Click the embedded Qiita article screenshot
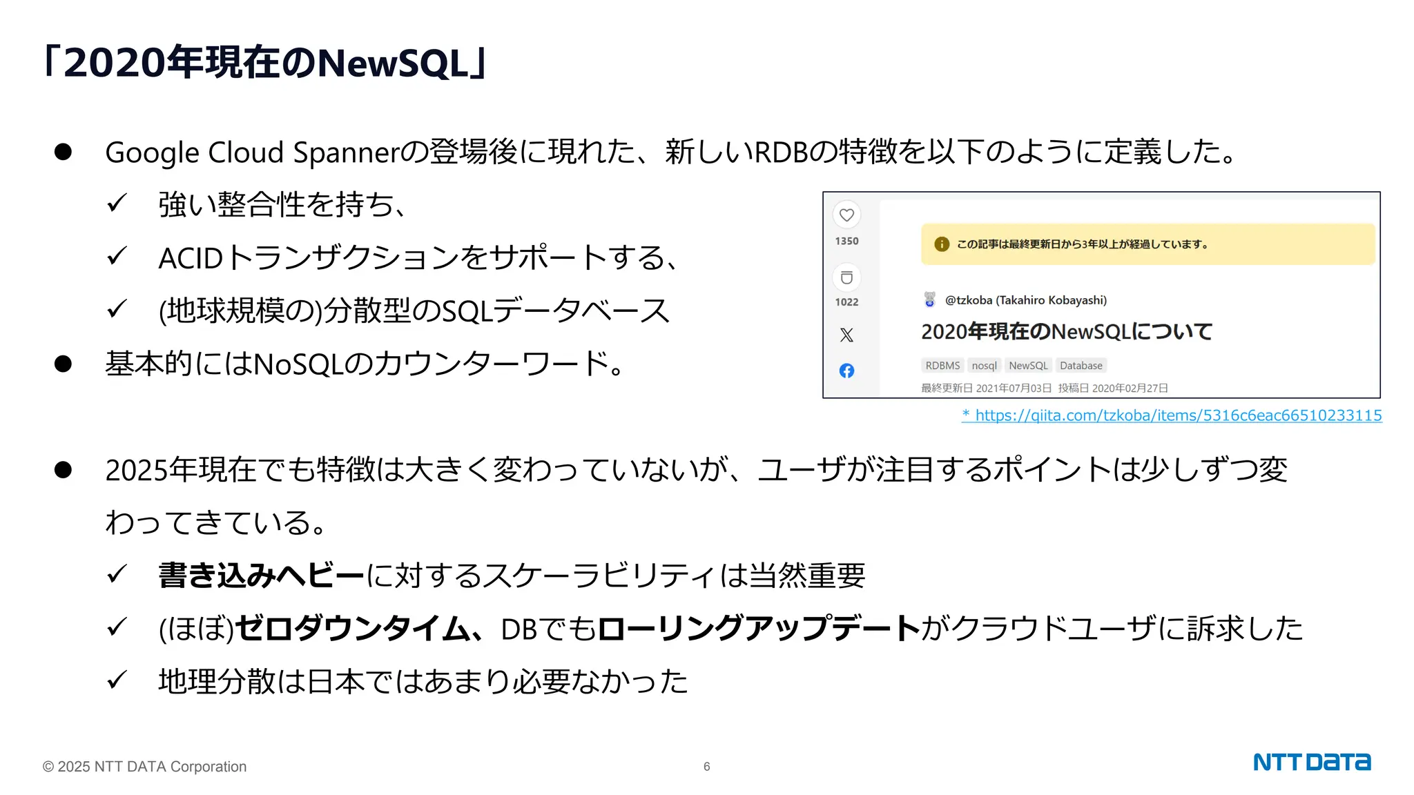Image resolution: width=1414 pixels, height=795 pixels. coord(1101,295)
